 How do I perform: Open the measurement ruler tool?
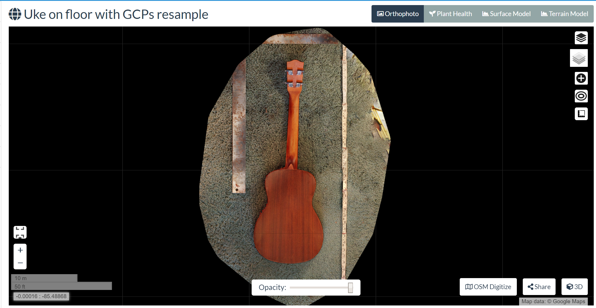[x=581, y=114]
